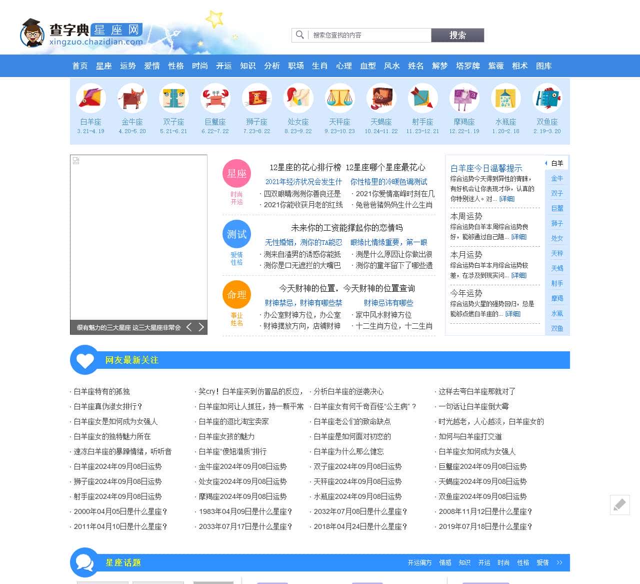The height and width of the screenshot is (584, 640).
Task: Open the 解梦 navigation menu item
Action: pyautogui.click(x=440, y=66)
